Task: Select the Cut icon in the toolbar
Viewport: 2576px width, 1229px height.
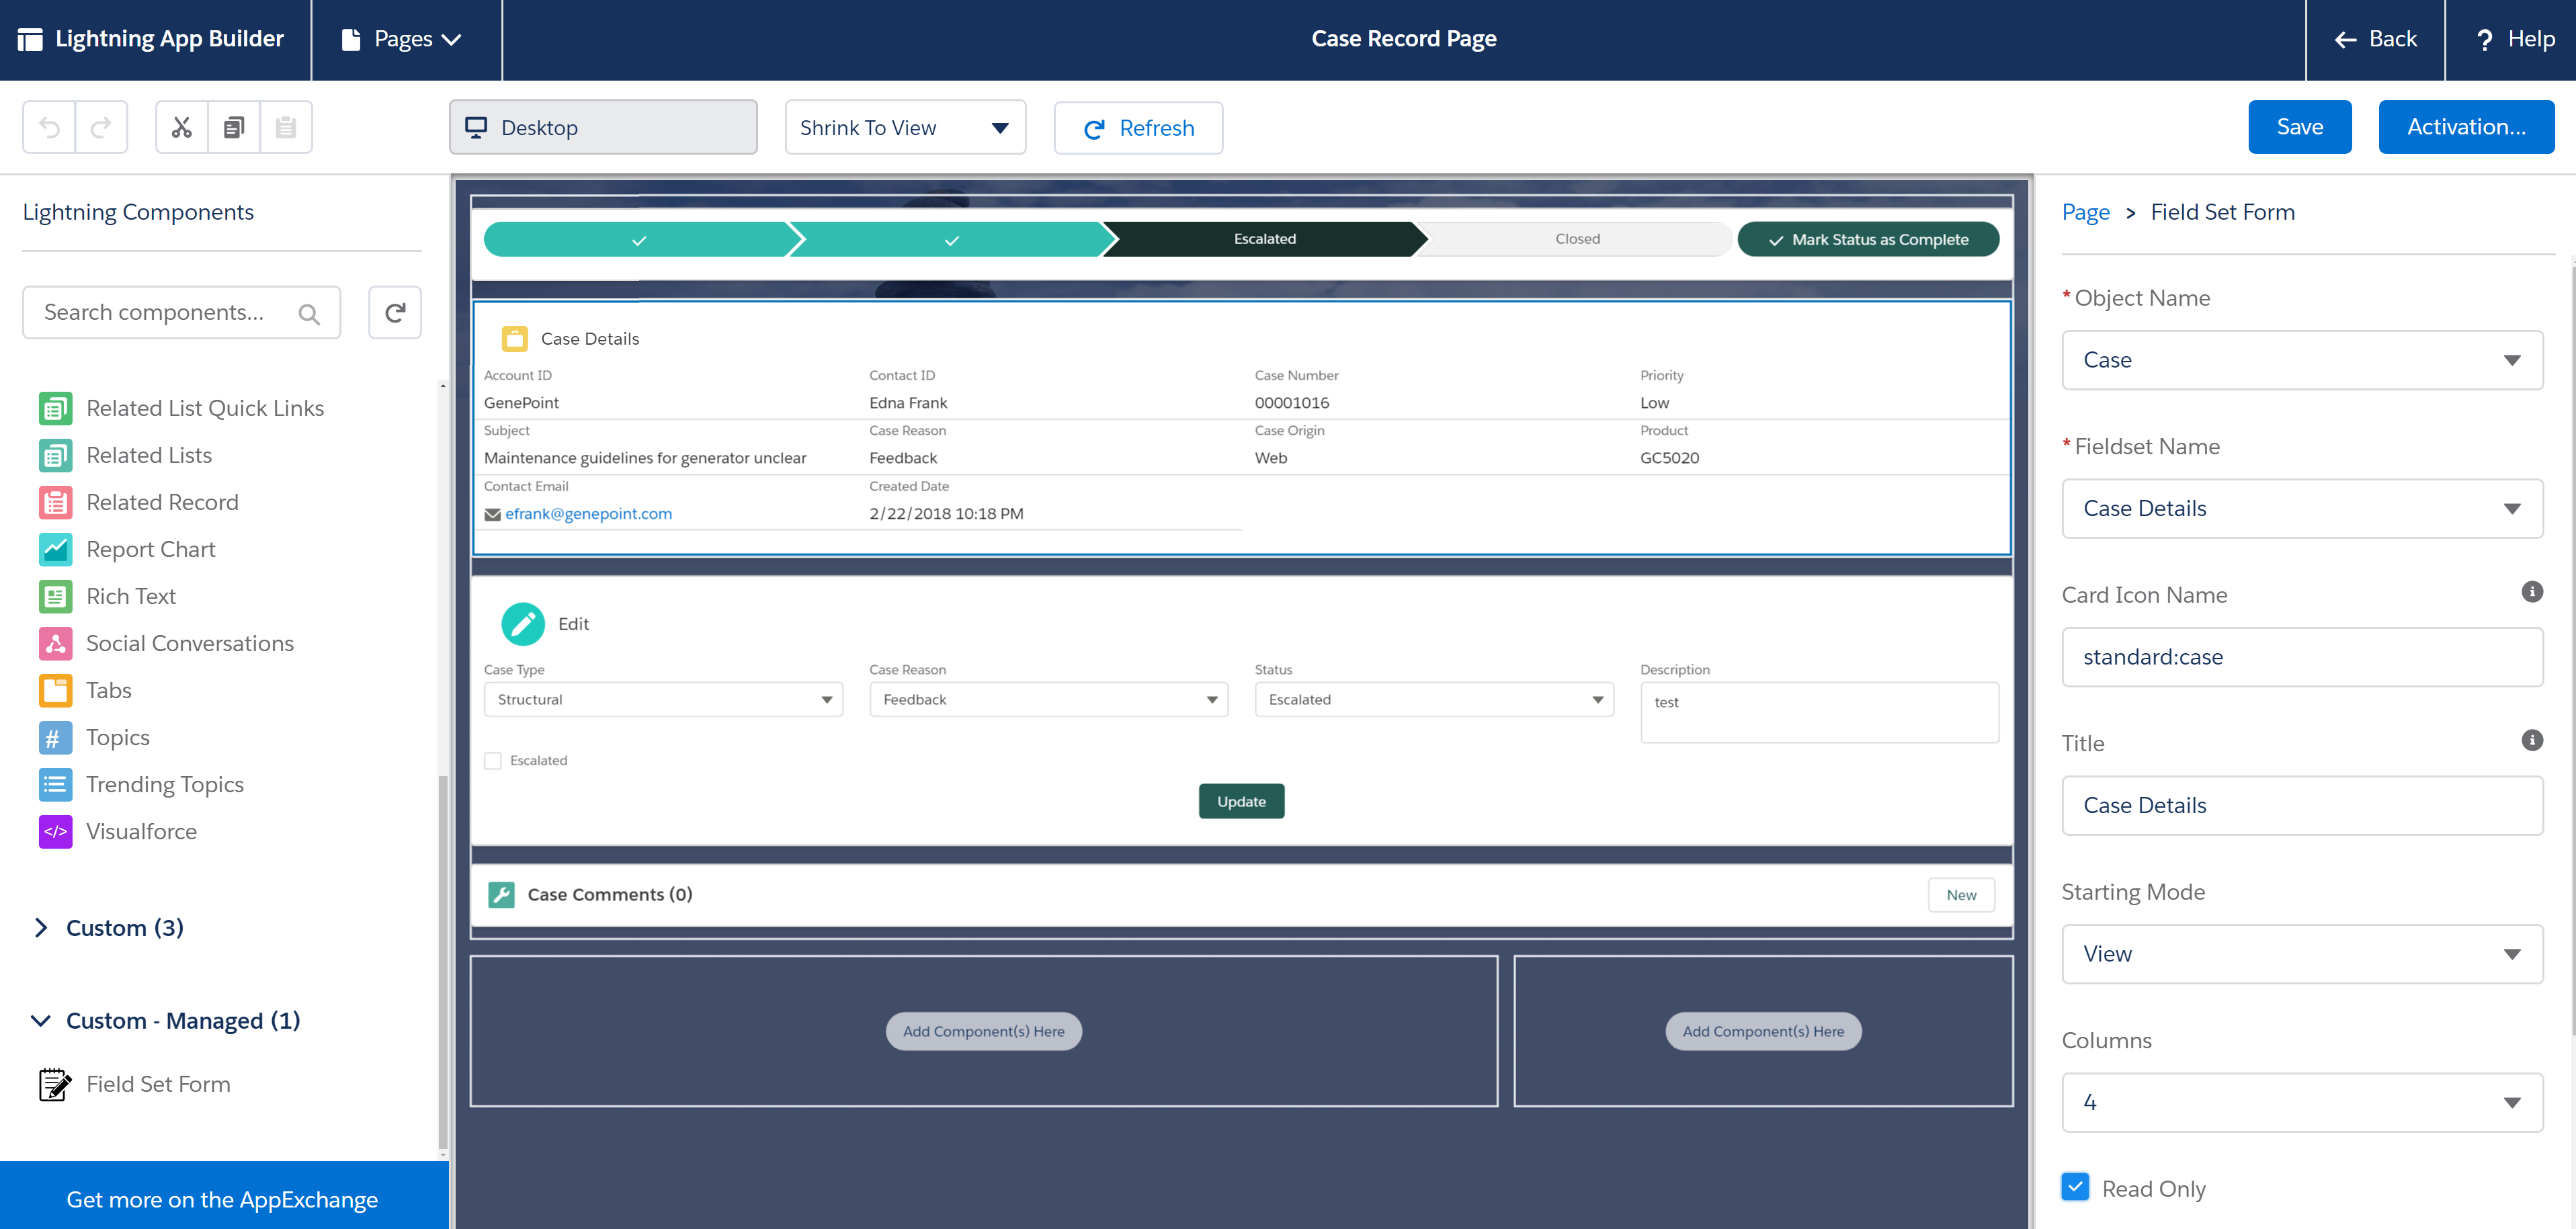Action: [x=181, y=127]
